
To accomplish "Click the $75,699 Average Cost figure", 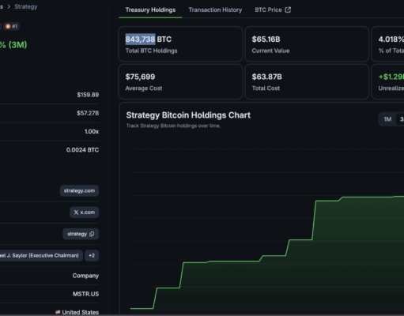I will click(x=140, y=77).
